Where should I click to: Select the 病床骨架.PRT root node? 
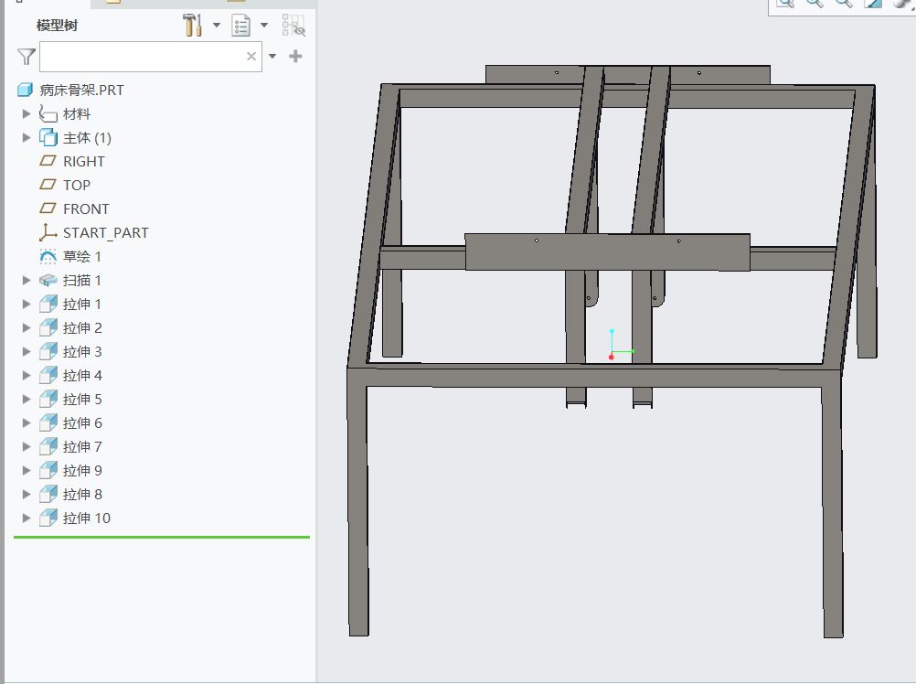(70, 90)
